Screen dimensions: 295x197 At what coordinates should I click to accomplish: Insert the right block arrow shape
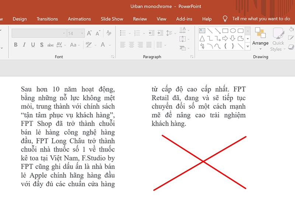click(225, 38)
